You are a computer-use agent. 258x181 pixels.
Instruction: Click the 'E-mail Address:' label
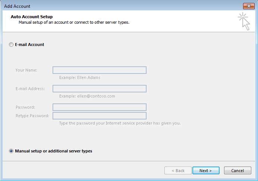[x=30, y=89]
